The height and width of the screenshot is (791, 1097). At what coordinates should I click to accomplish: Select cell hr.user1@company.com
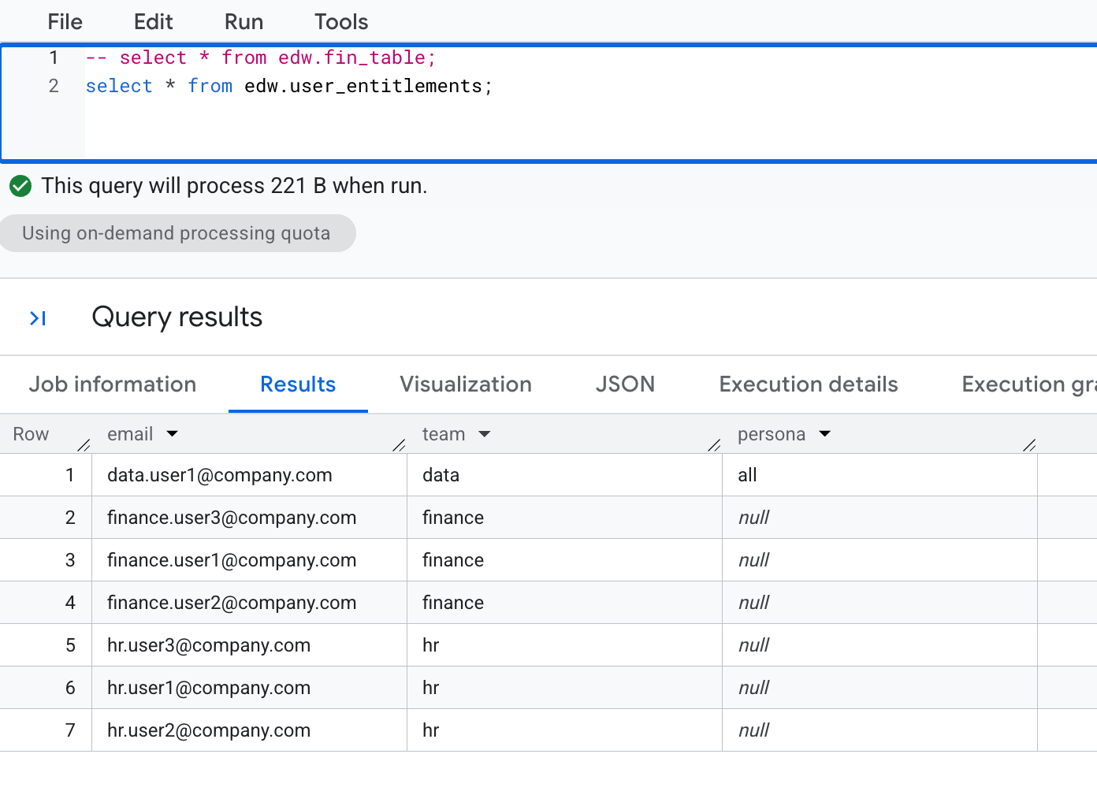249,688
